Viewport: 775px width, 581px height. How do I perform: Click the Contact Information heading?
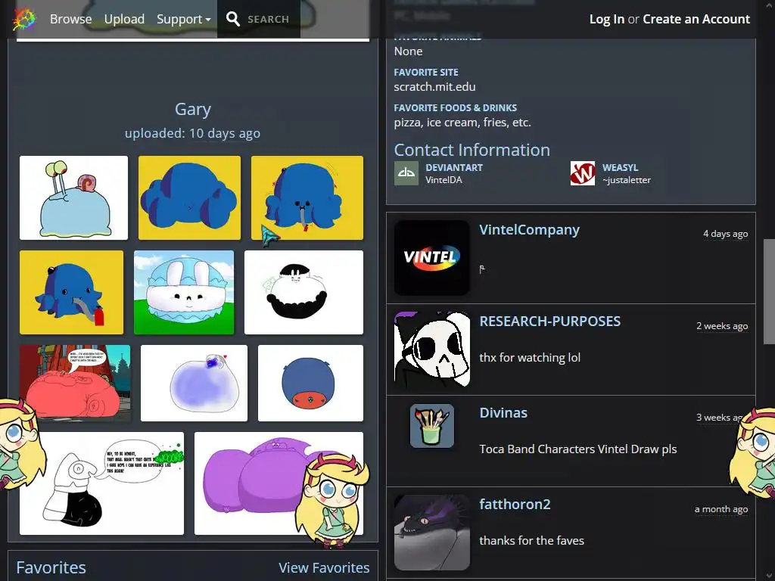pos(472,150)
